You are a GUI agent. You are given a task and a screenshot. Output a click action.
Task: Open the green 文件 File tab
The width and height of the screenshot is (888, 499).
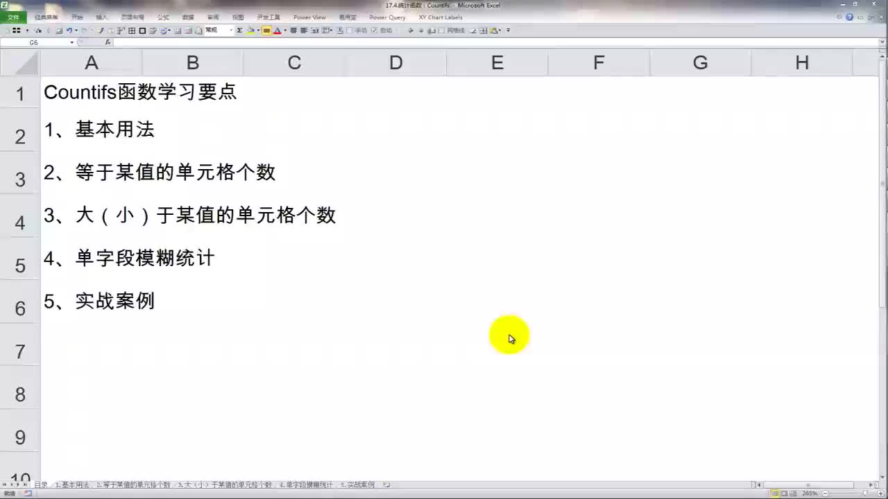pos(13,17)
